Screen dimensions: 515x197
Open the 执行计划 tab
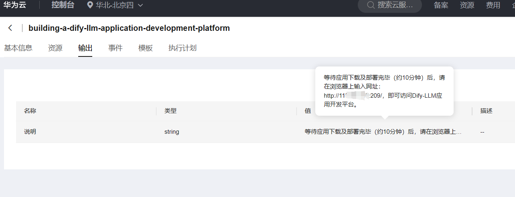[182, 48]
